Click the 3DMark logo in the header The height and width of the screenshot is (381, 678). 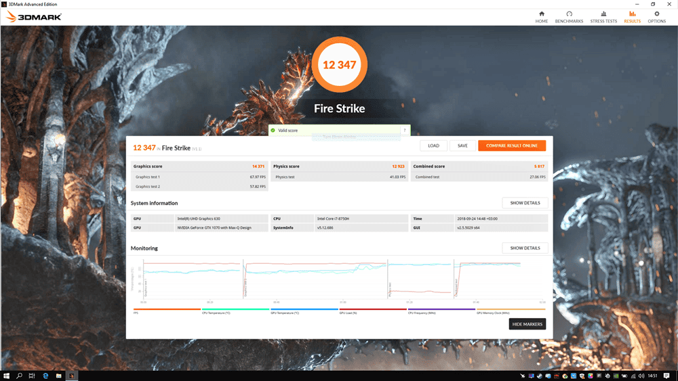pyautogui.click(x=33, y=18)
